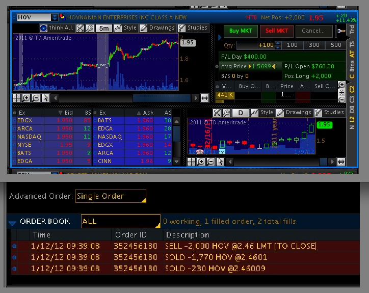Viewport: 369px width, 293px height.
Task: Select pointer cursor under the daily chart
Action: pyautogui.click(x=220, y=162)
